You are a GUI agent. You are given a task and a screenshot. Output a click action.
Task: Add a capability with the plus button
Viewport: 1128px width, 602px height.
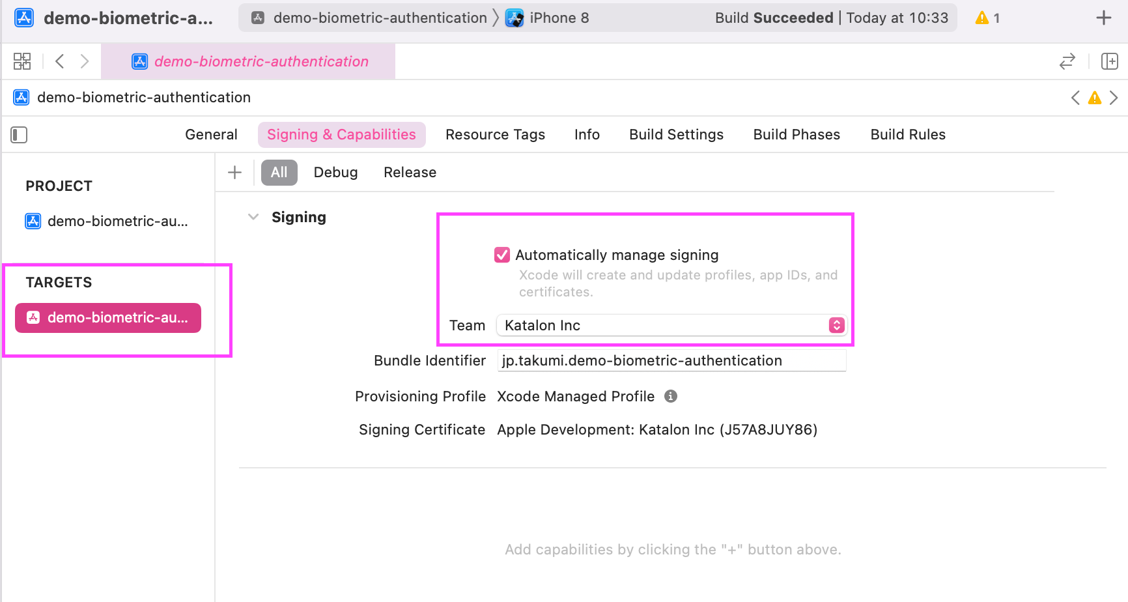(234, 173)
